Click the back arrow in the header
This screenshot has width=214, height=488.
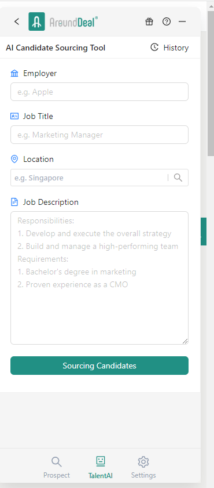pos(17,21)
